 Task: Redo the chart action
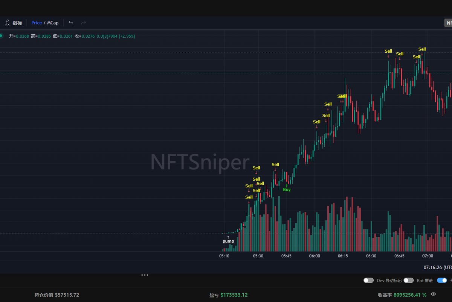(x=84, y=23)
